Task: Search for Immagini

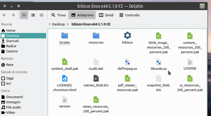Action: pos(23,102)
